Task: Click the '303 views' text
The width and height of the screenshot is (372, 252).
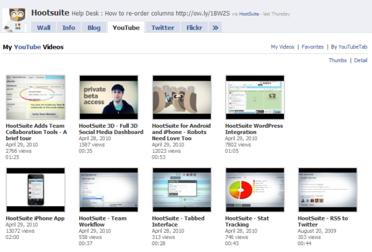Action: click(309, 237)
